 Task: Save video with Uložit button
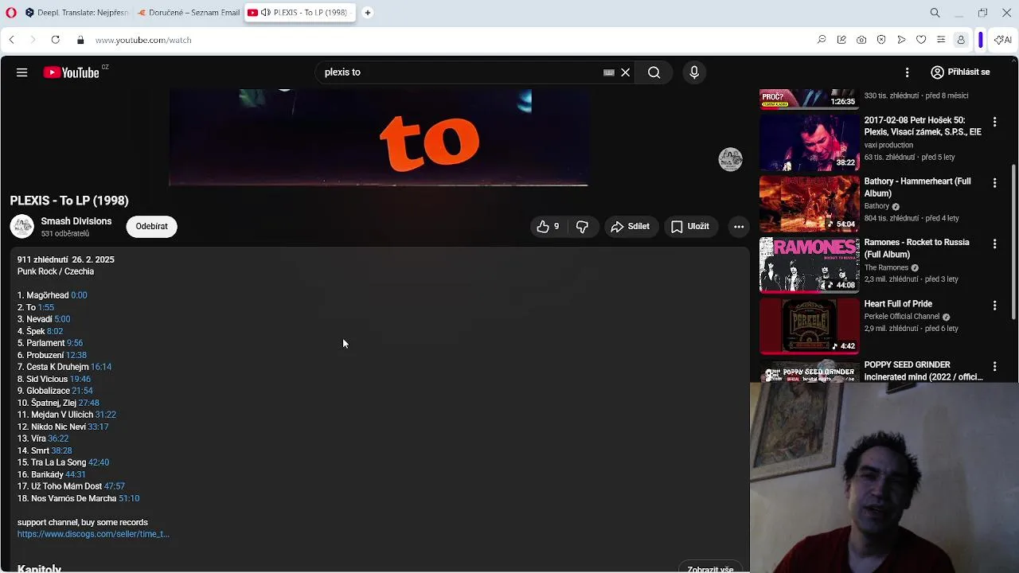tap(690, 227)
